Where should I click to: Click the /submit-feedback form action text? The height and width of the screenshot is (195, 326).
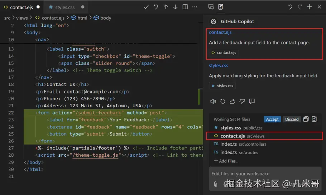tap(99, 113)
